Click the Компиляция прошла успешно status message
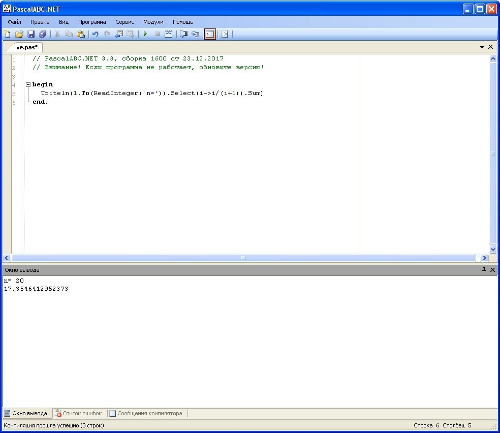The image size is (500, 433). point(54,425)
